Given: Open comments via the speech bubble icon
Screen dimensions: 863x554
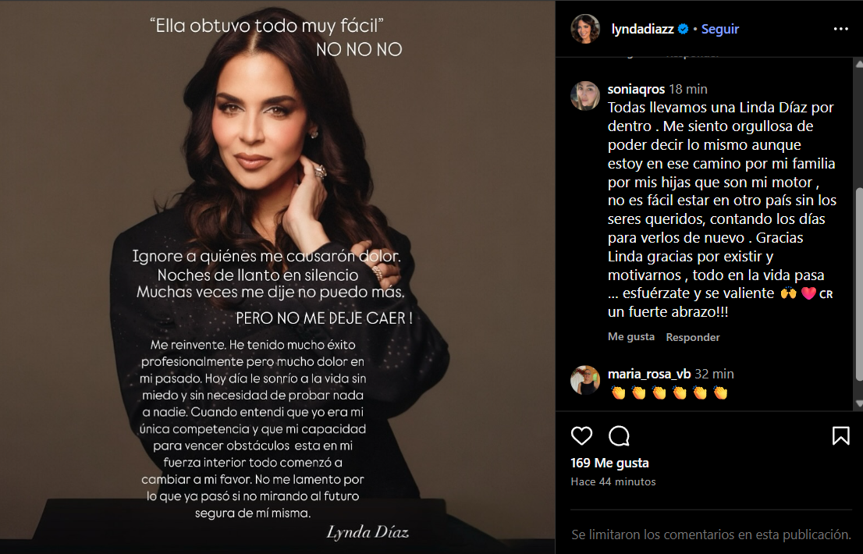Looking at the screenshot, I should (619, 435).
